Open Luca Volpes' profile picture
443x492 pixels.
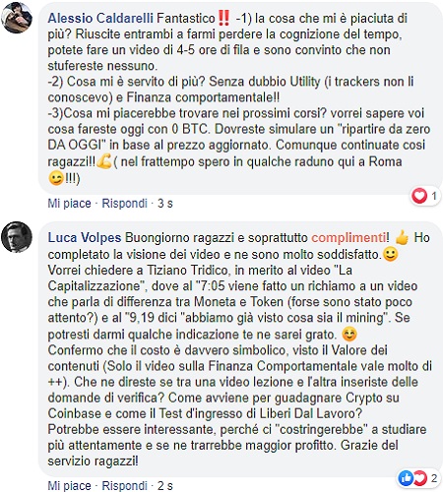tap(17, 237)
